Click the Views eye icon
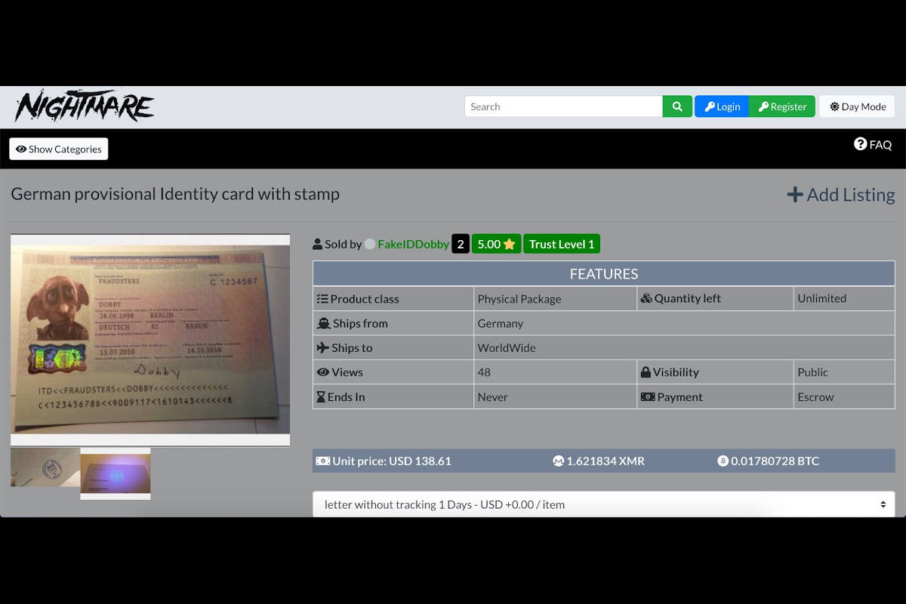 pyautogui.click(x=323, y=372)
